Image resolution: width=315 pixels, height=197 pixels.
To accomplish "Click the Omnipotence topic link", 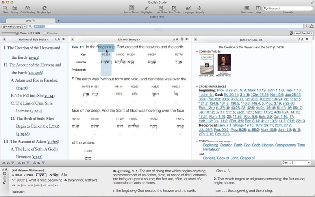I will [x=285, y=145].
